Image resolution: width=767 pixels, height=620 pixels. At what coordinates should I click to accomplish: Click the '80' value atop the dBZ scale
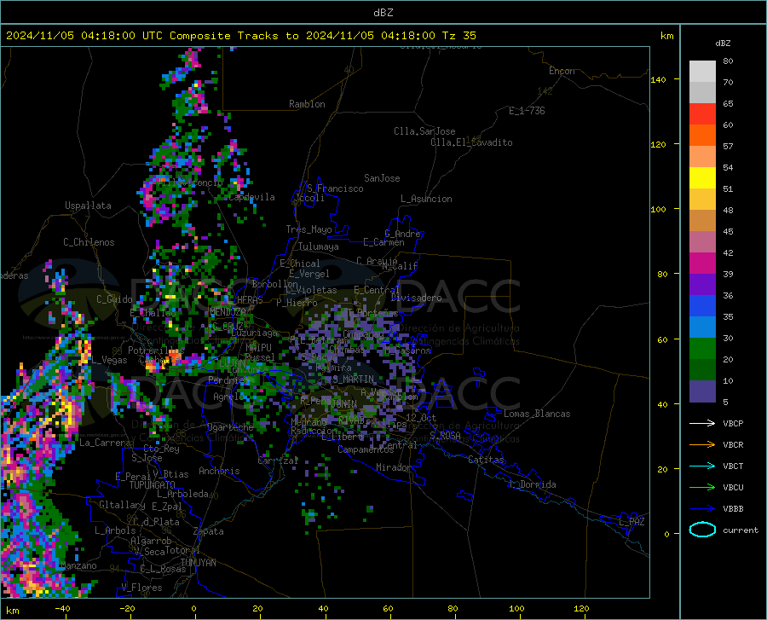coord(728,61)
